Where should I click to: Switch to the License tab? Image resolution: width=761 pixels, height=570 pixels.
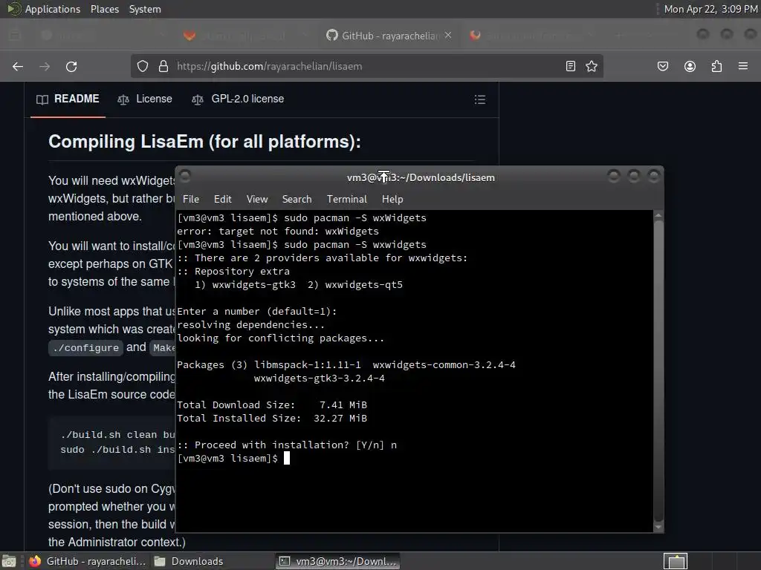pyautogui.click(x=145, y=99)
